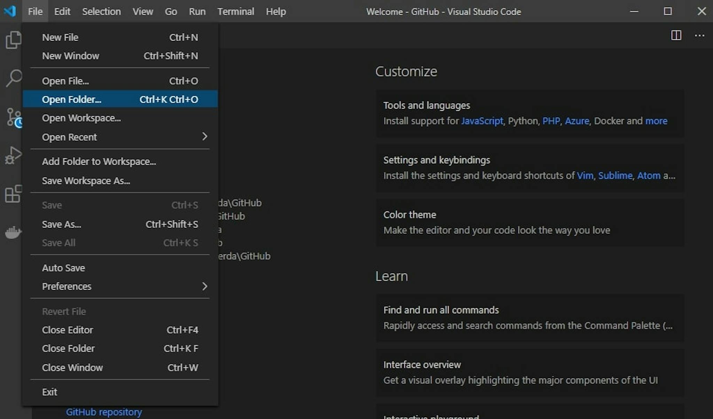The image size is (713, 419).
Task: Open the Color theme card
Action: point(530,222)
